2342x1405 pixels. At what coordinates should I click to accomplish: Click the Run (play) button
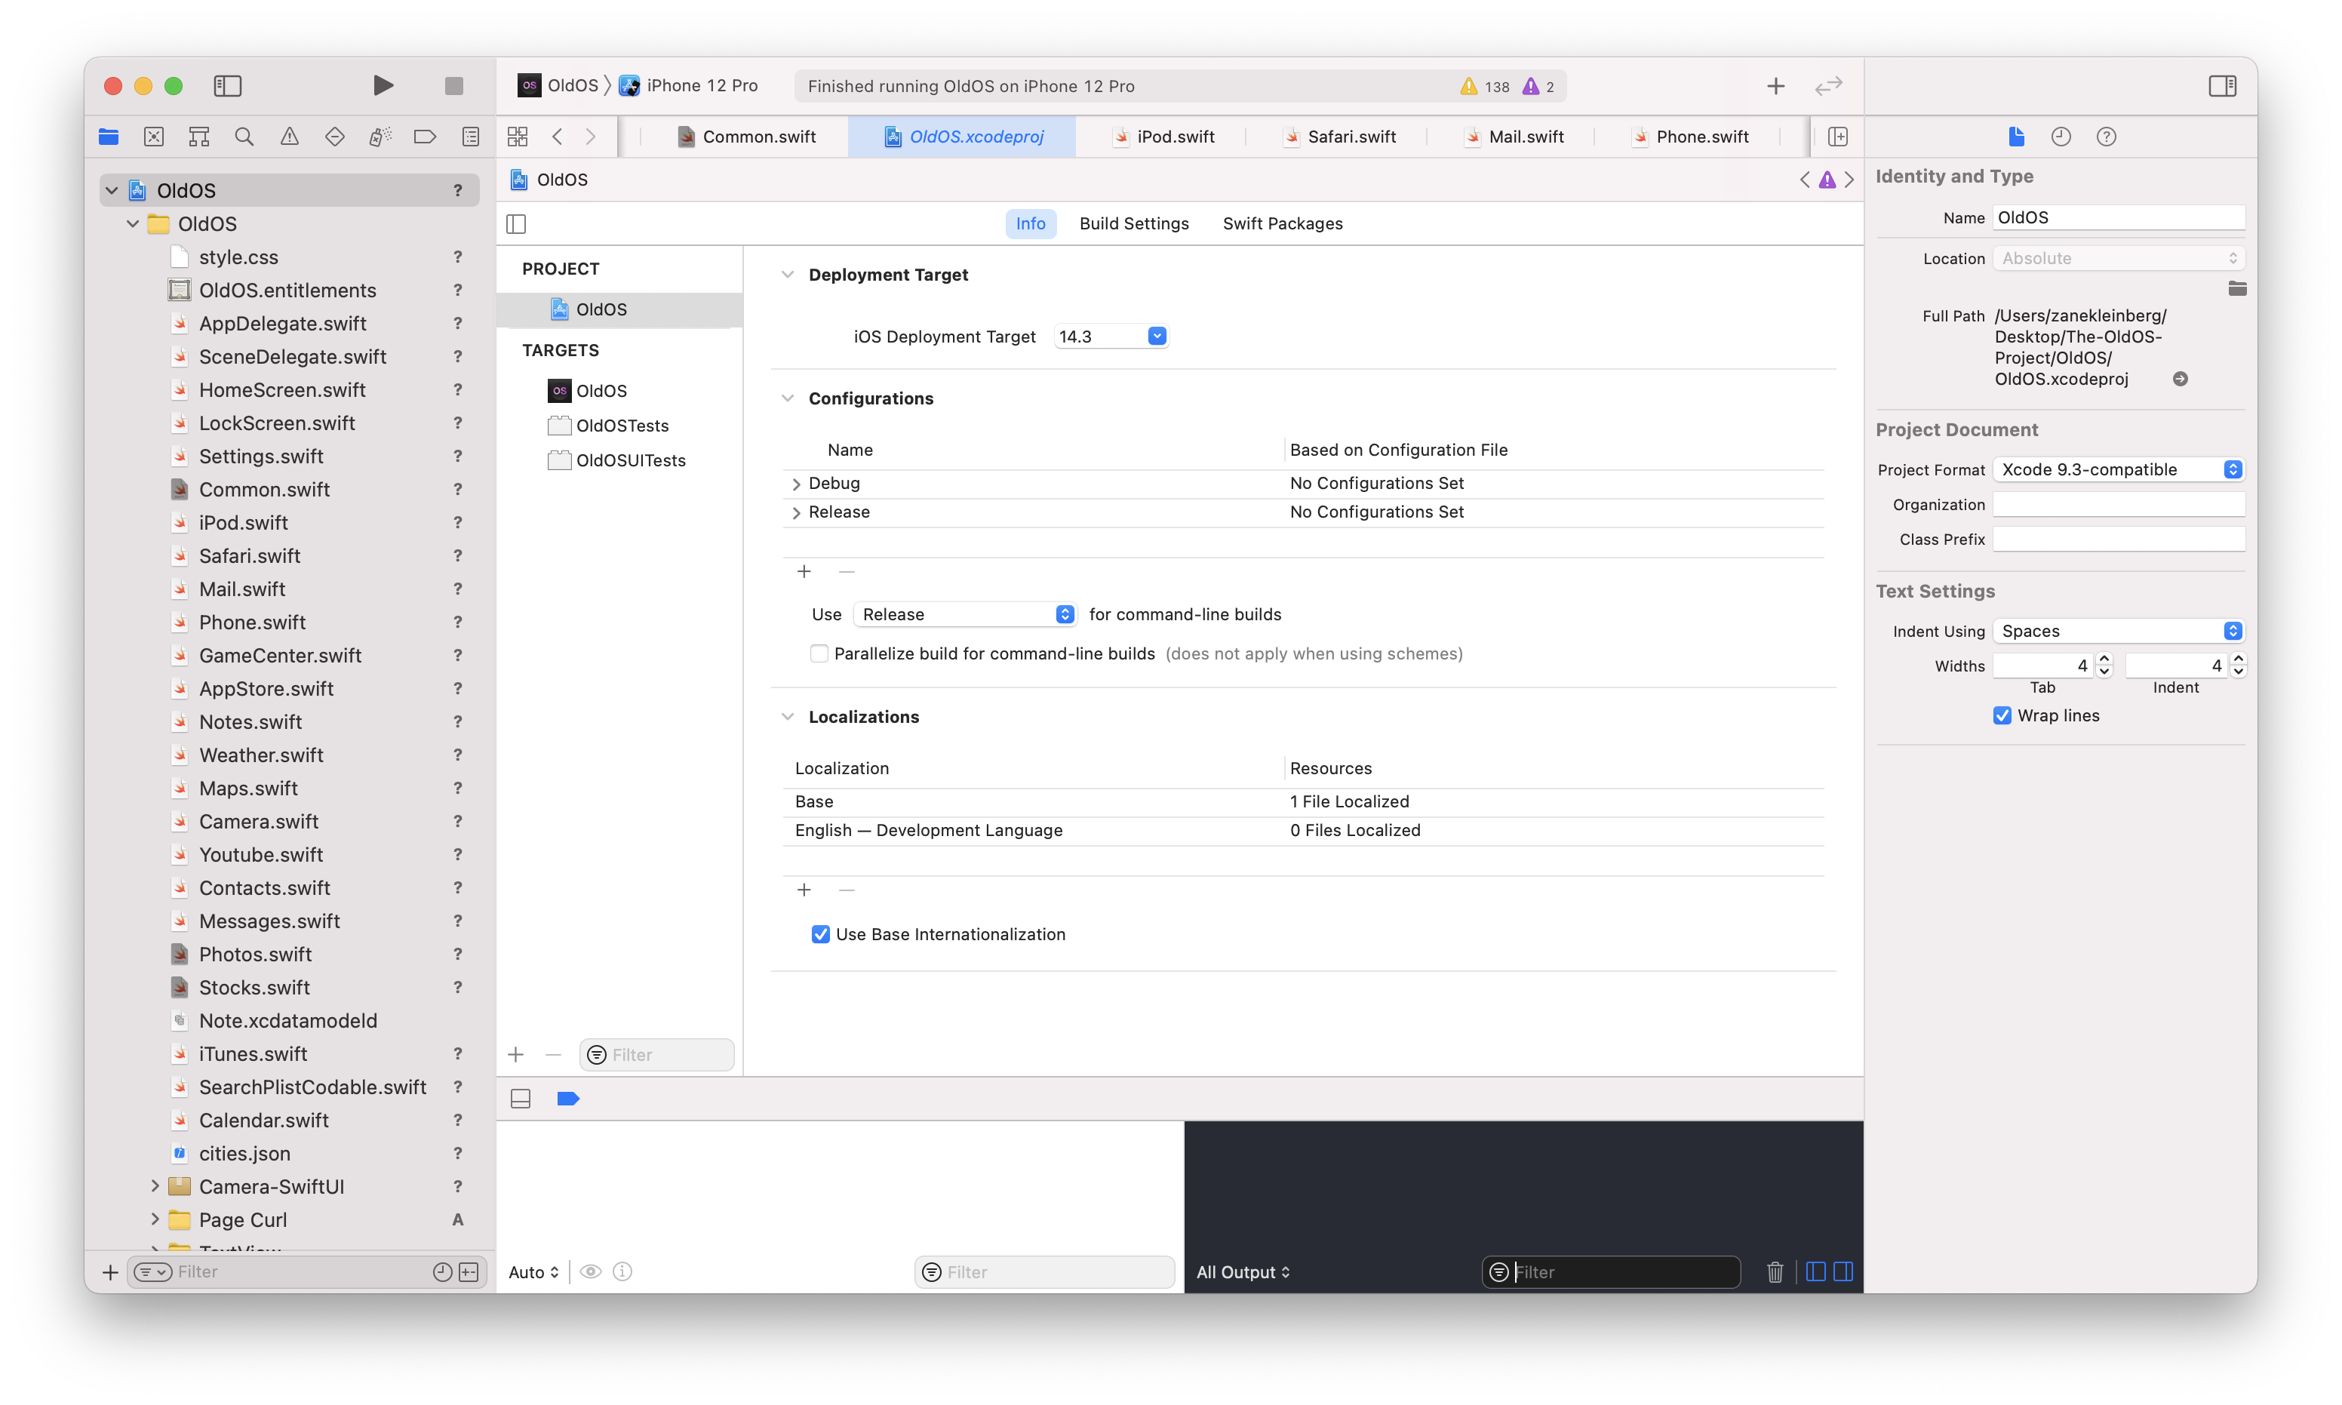[383, 86]
